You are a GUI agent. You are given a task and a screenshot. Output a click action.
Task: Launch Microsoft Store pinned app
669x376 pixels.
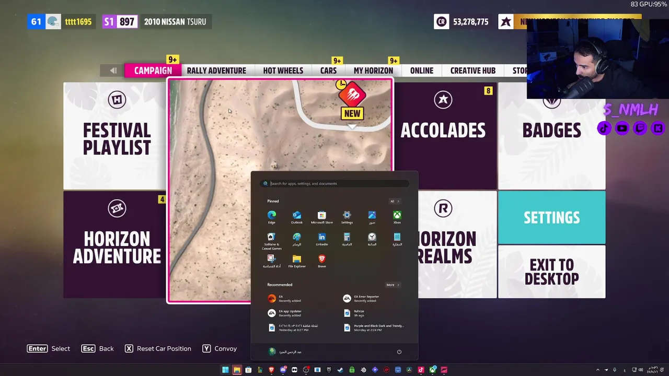tap(322, 217)
